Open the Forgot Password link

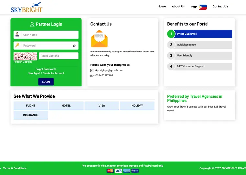click(46, 69)
